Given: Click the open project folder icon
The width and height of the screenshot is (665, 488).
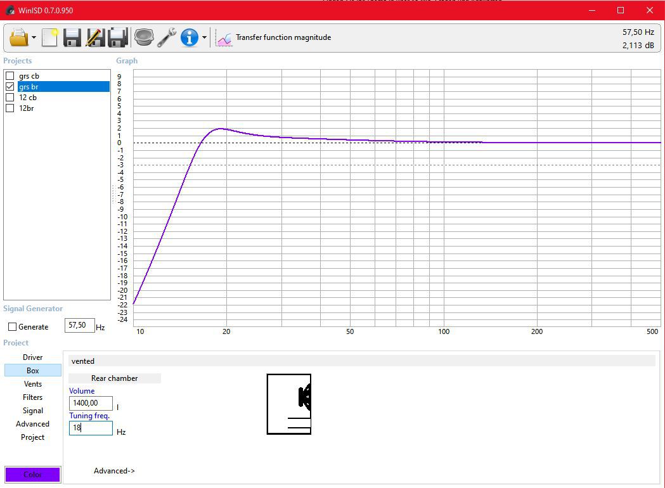Looking at the screenshot, I should point(19,37).
